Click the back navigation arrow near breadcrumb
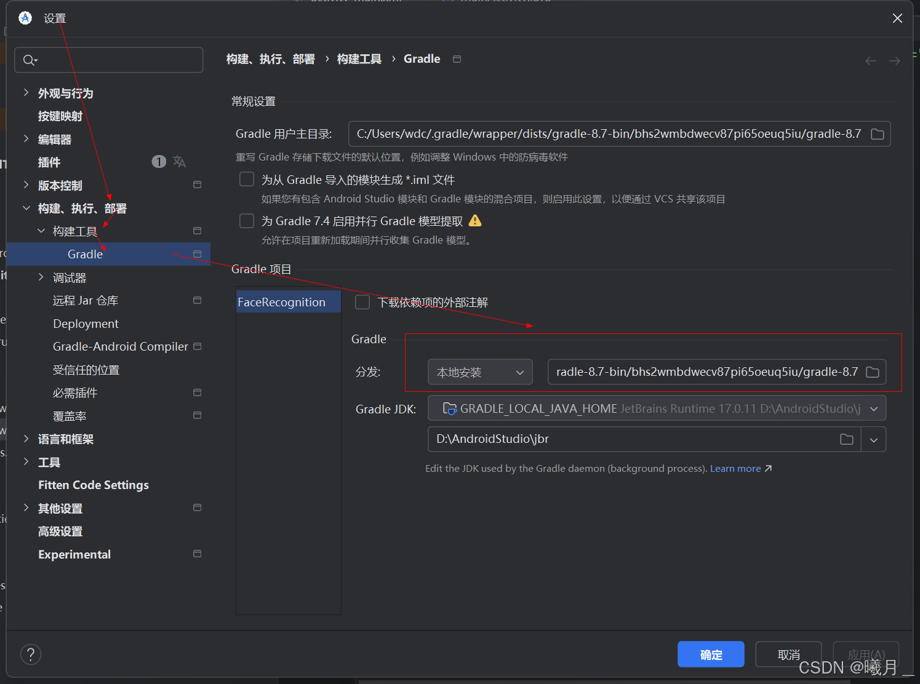The width and height of the screenshot is (920, 684). [x=870, y=60]
